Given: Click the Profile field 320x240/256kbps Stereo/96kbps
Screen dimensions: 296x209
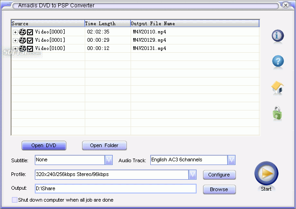Looking at the screenshot, I should click(112, 175).
